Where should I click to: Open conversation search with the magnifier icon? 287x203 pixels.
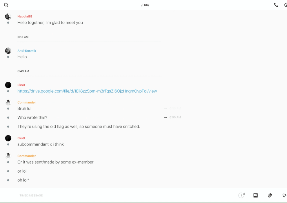click(6, 5)
